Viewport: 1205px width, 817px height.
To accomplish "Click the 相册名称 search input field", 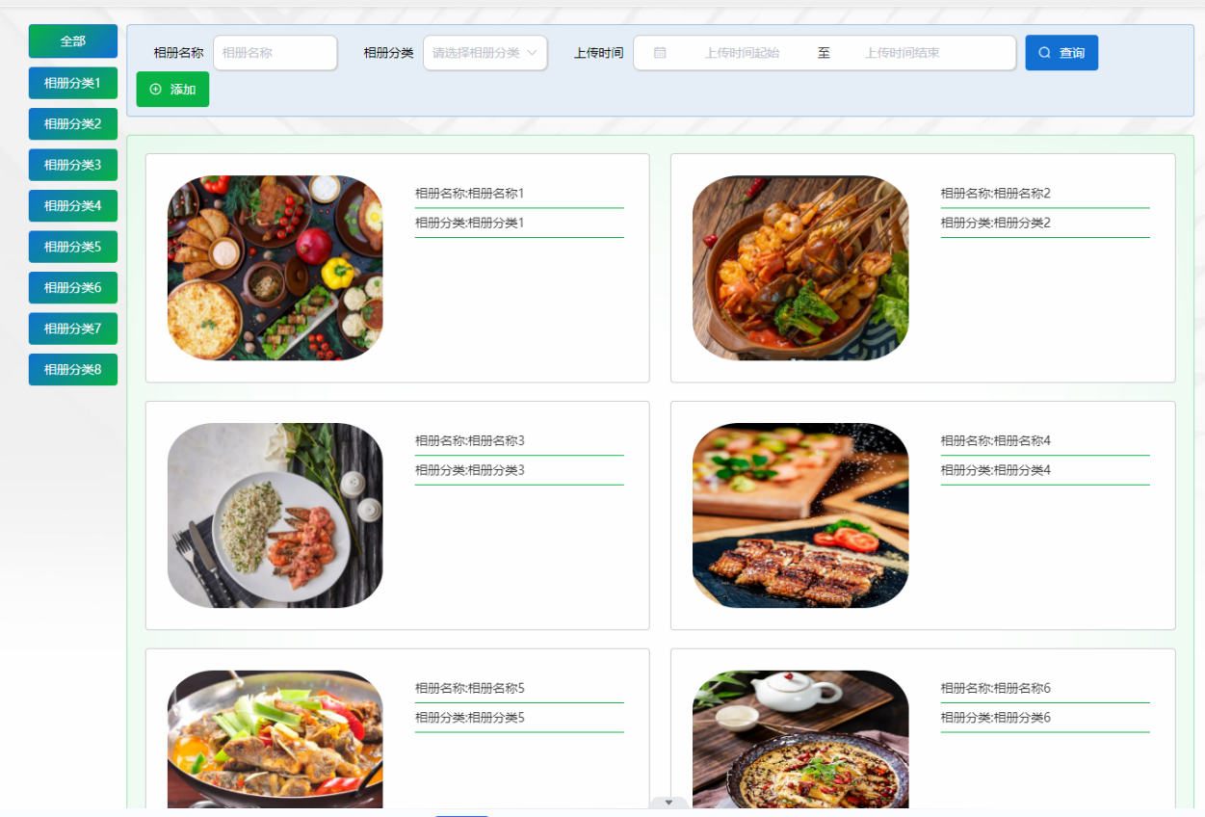I will (275, 53).
